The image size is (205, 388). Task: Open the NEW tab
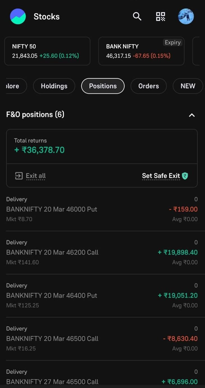click(188, 86)
